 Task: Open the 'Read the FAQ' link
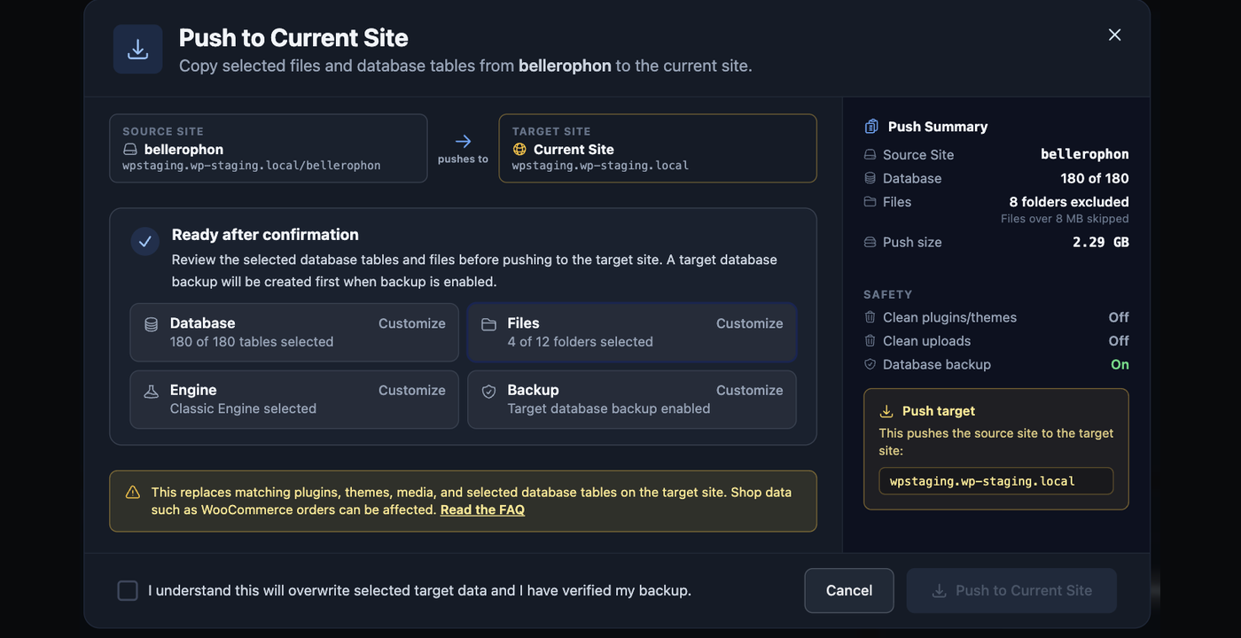(x=482, y=510)
